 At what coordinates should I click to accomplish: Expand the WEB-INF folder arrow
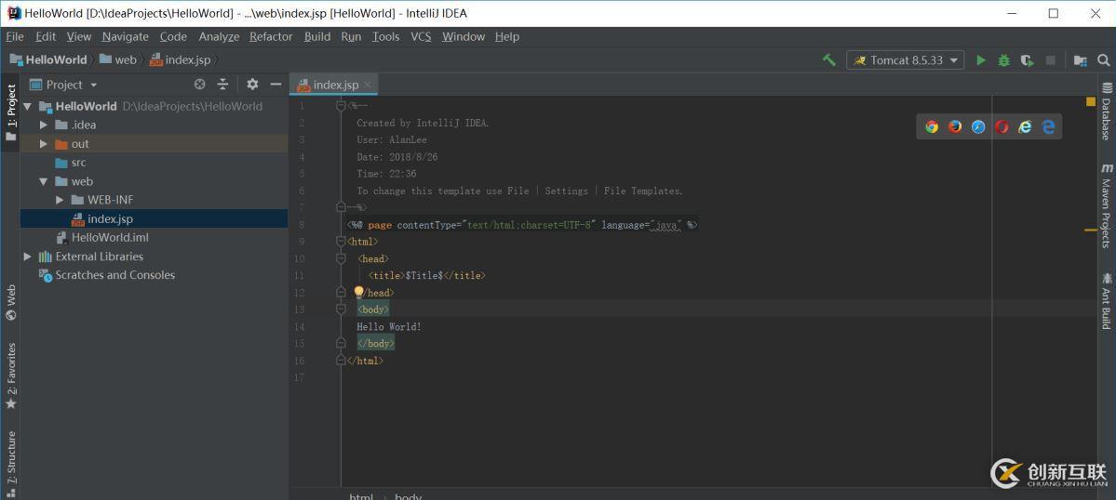(x=61, y=201)
